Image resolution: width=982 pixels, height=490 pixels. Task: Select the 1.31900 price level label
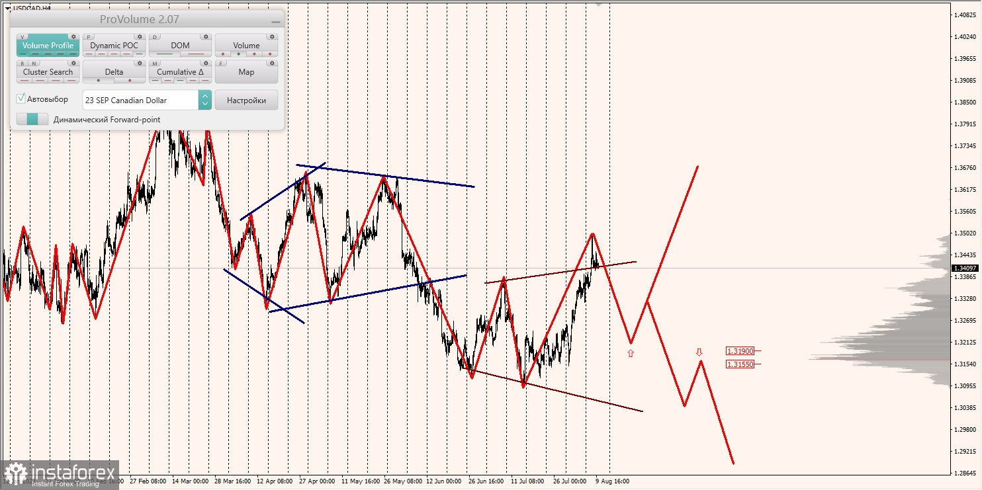click(740, 351)
